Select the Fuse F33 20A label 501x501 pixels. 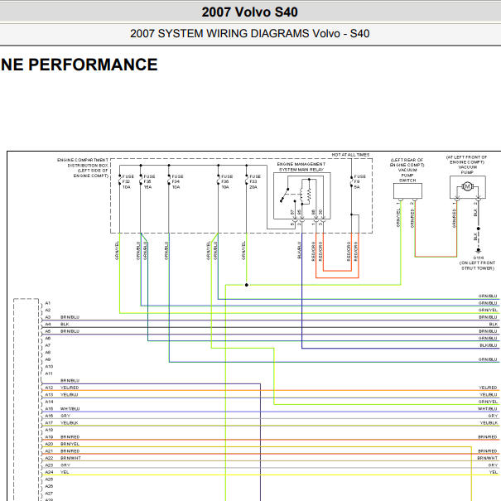255,181
